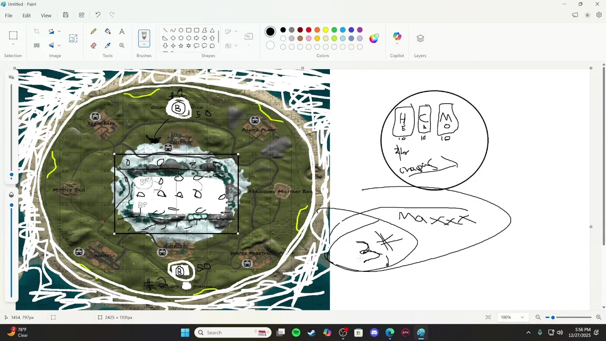606x341 pixels.
Task: Choose the Triangle shape
Action: (212, 30)
